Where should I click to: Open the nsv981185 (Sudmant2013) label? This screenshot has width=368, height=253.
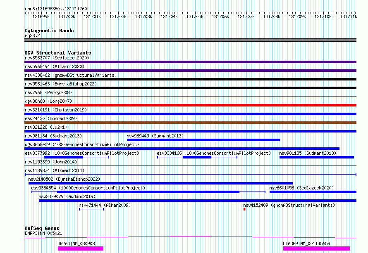308,153
